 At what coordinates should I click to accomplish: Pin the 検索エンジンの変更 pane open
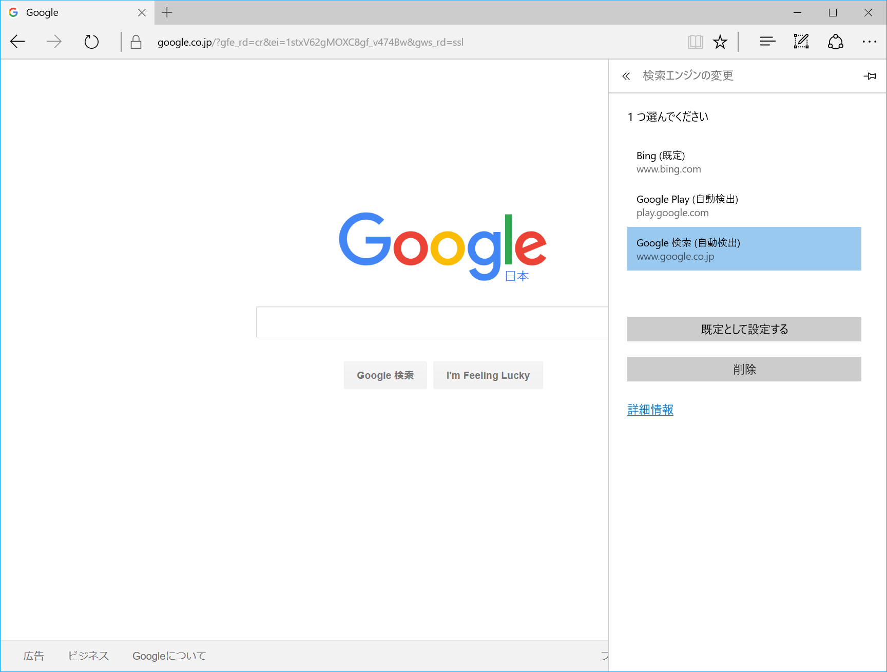pyautogui.click(x=871, y=75)
